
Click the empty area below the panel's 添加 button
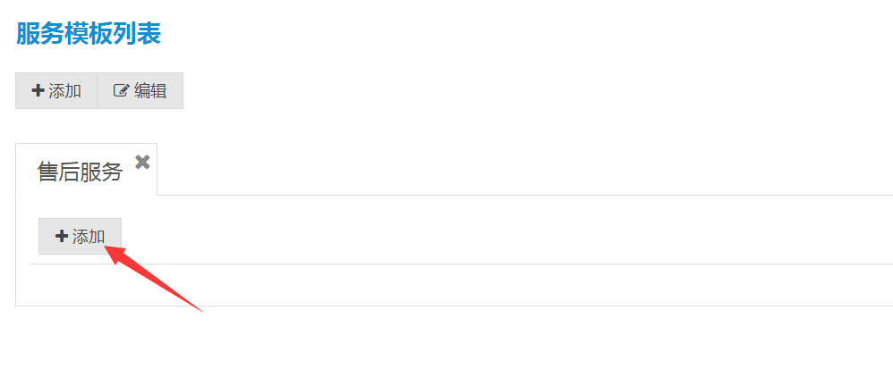pyautogui.click(x=455, y=285)
